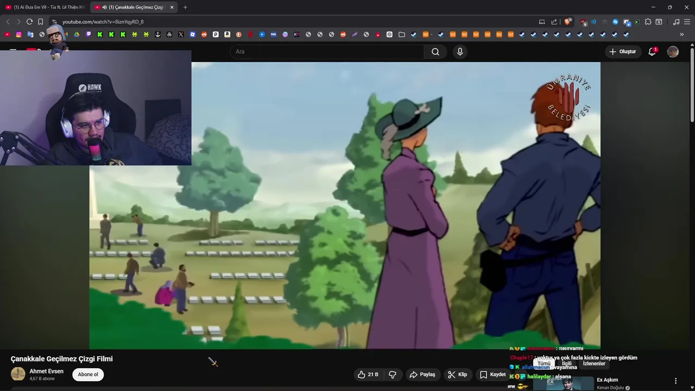Click the browser back arrow

(8, 22)
